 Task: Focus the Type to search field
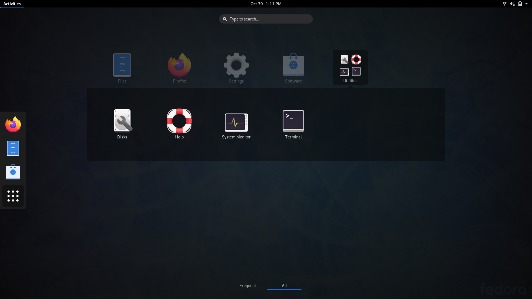coord(266,19)
